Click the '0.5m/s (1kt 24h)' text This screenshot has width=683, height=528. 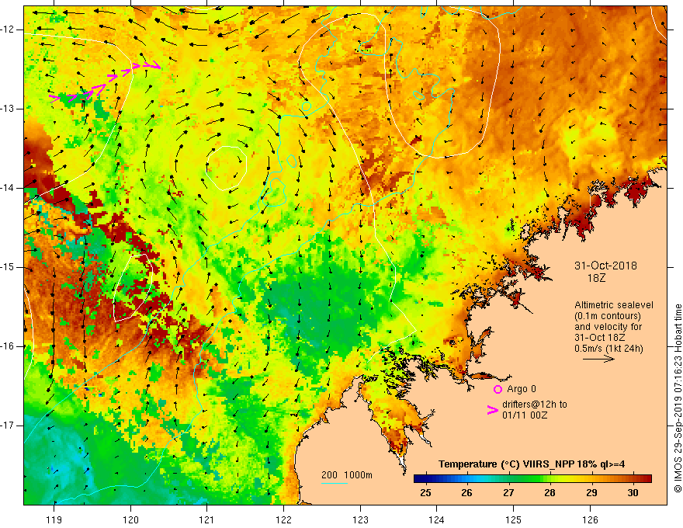click(x=608, y=349)
